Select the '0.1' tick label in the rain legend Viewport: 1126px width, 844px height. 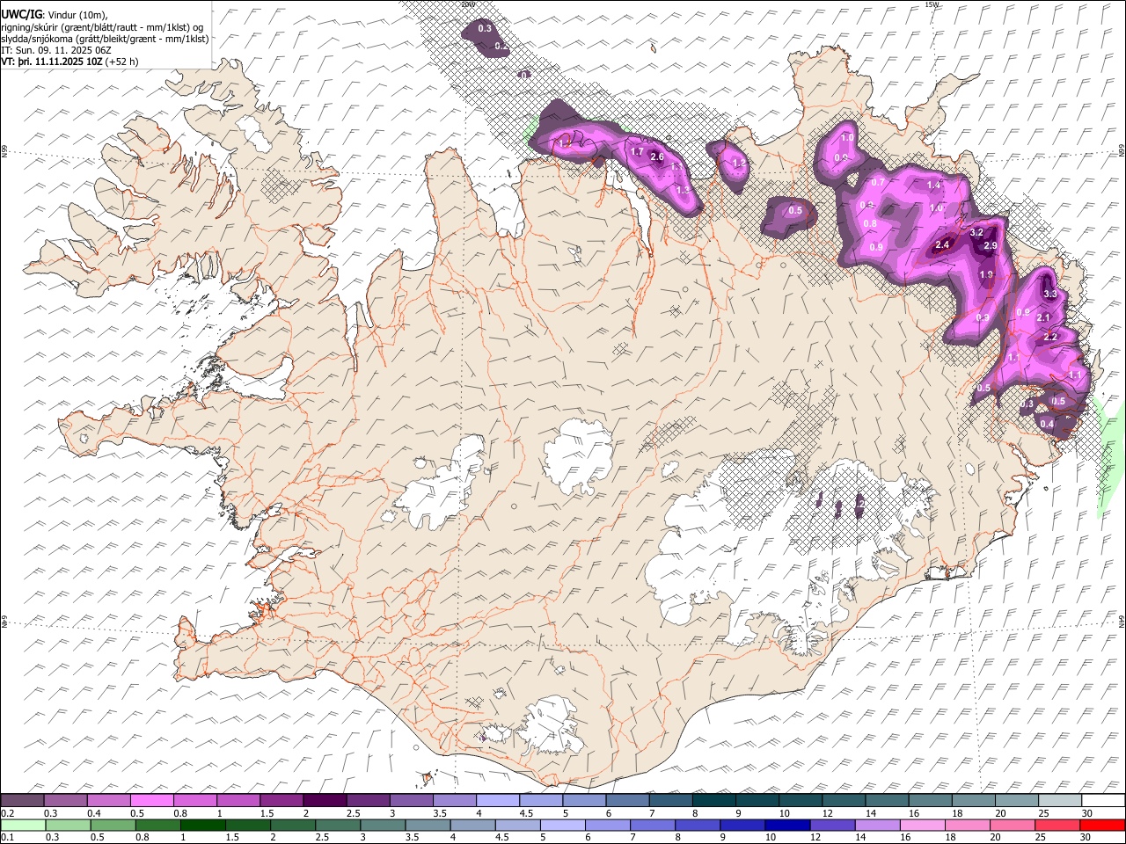7,838
